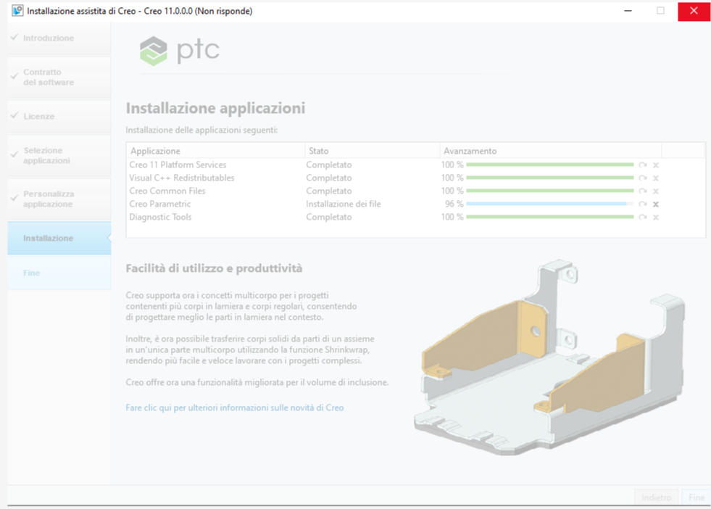This screenshot has width=711, height=509.
Task: Select the Diagnostic Tools row name
Action: (160, 217)
